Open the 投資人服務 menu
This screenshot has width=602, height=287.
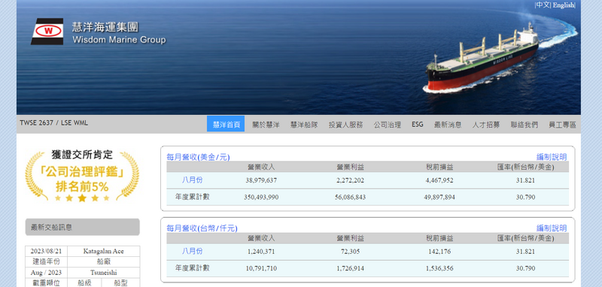tap(345, 125)
